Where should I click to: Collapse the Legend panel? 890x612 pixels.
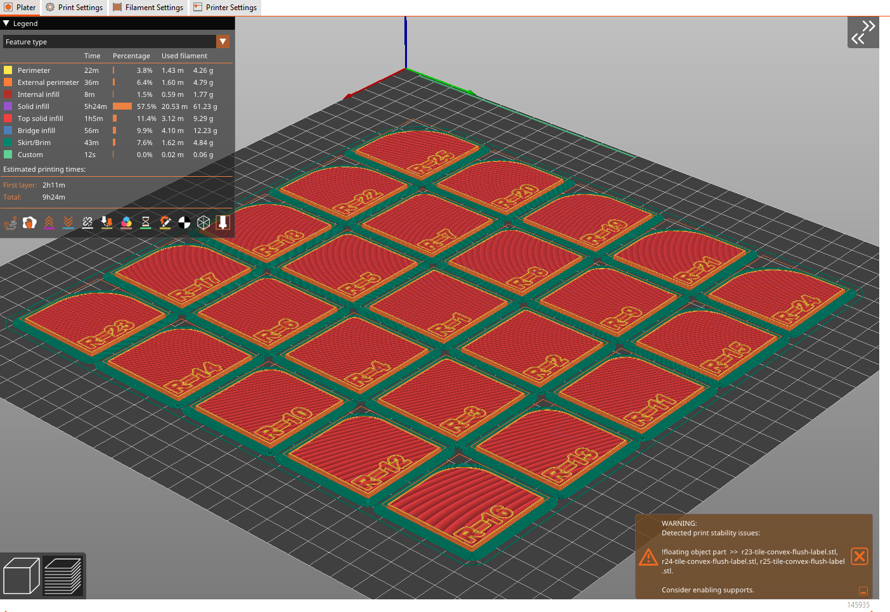(6, 23)
